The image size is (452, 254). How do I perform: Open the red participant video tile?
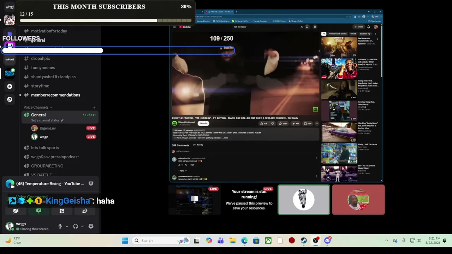(358, 200)
